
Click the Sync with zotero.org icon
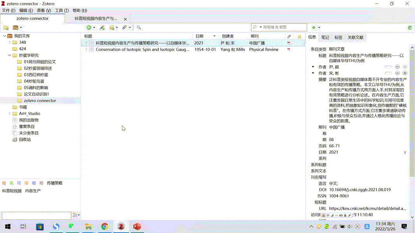410,28
